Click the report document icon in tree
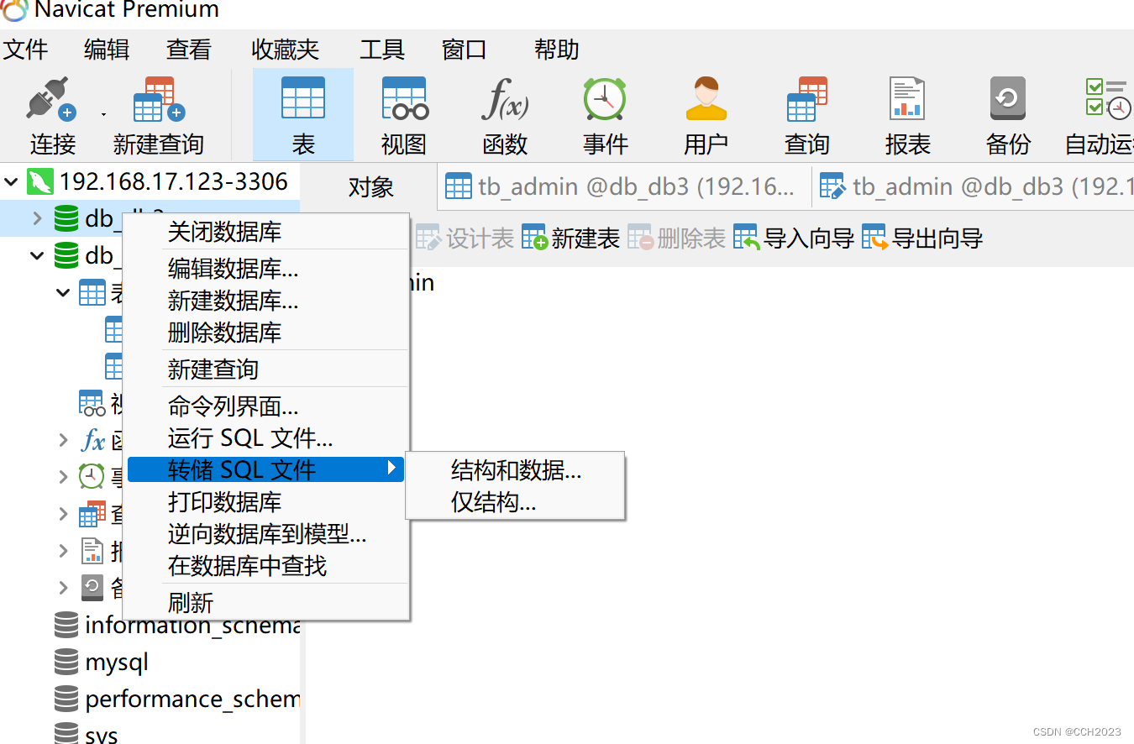This screenshot has height=744, width=1134. 92,551
